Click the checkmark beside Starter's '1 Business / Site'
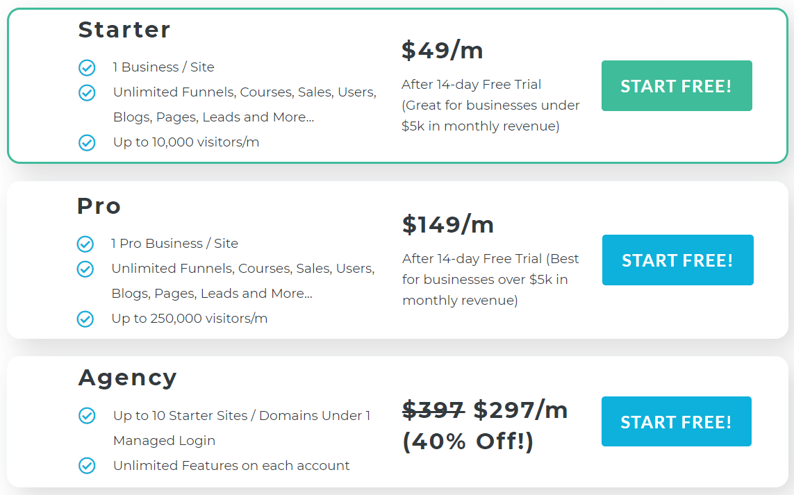Image resolution: width=794 pixels, height=495 pixels. 87,67
